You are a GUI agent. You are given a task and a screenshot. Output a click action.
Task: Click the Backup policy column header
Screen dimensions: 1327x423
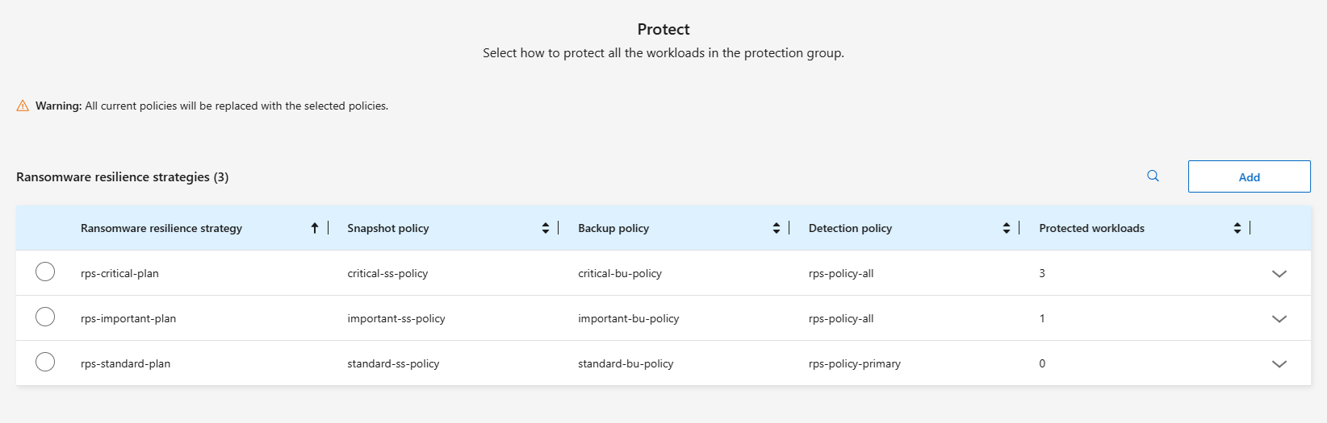point(613,228)
